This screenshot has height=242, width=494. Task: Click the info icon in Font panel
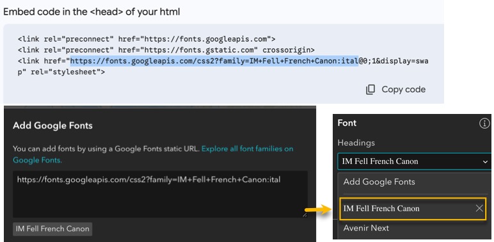[484, 124]
